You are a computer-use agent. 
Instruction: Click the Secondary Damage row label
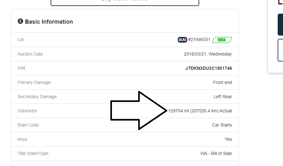pos(37,97)
